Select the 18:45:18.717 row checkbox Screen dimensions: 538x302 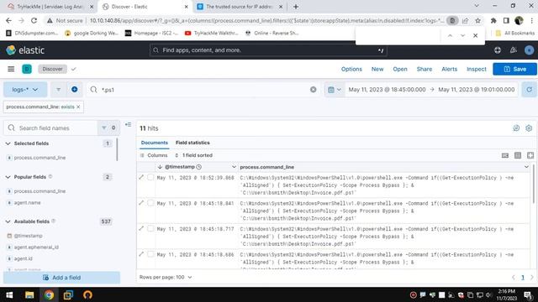pyautogui.click(x=150, y=228)
